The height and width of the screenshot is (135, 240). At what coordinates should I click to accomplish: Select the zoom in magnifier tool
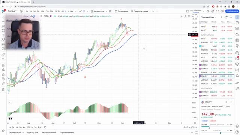click(x=3, y=59)
